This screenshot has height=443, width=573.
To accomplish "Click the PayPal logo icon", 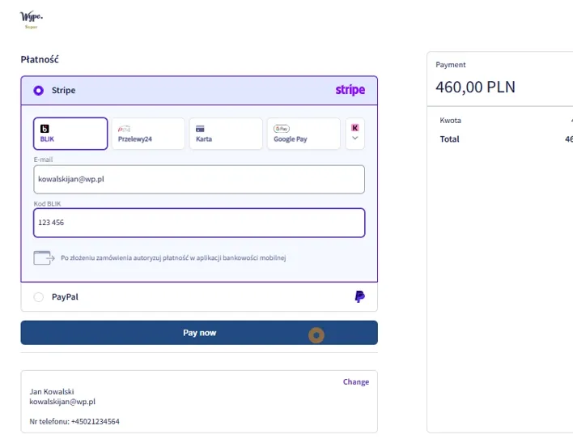I will (x=359, y=297).
